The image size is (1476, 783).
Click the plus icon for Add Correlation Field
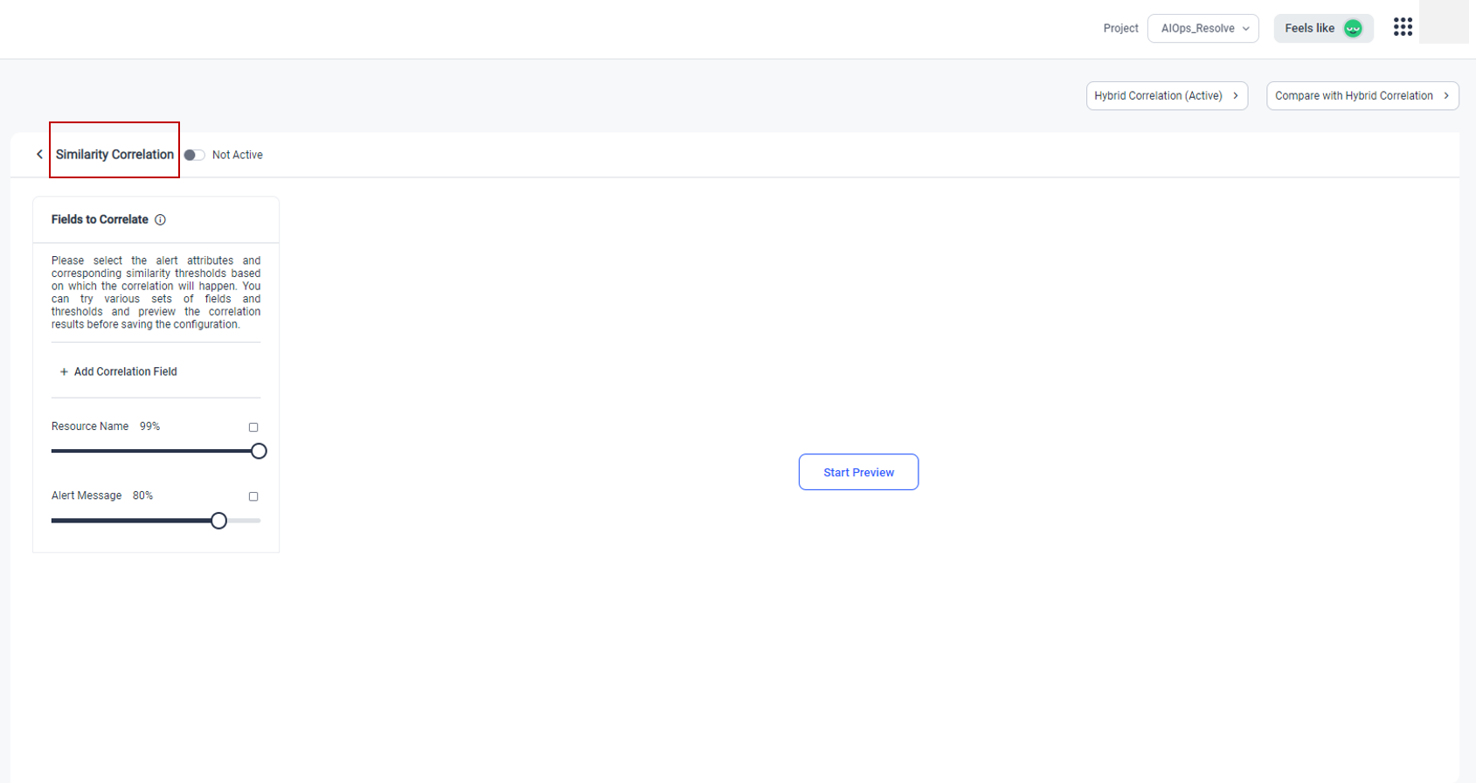click(x=64, y=372)
